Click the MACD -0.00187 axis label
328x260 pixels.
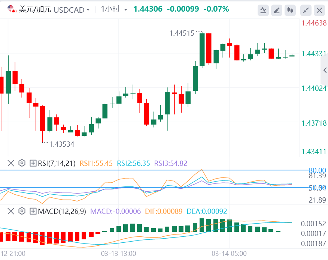coord(312,243)
